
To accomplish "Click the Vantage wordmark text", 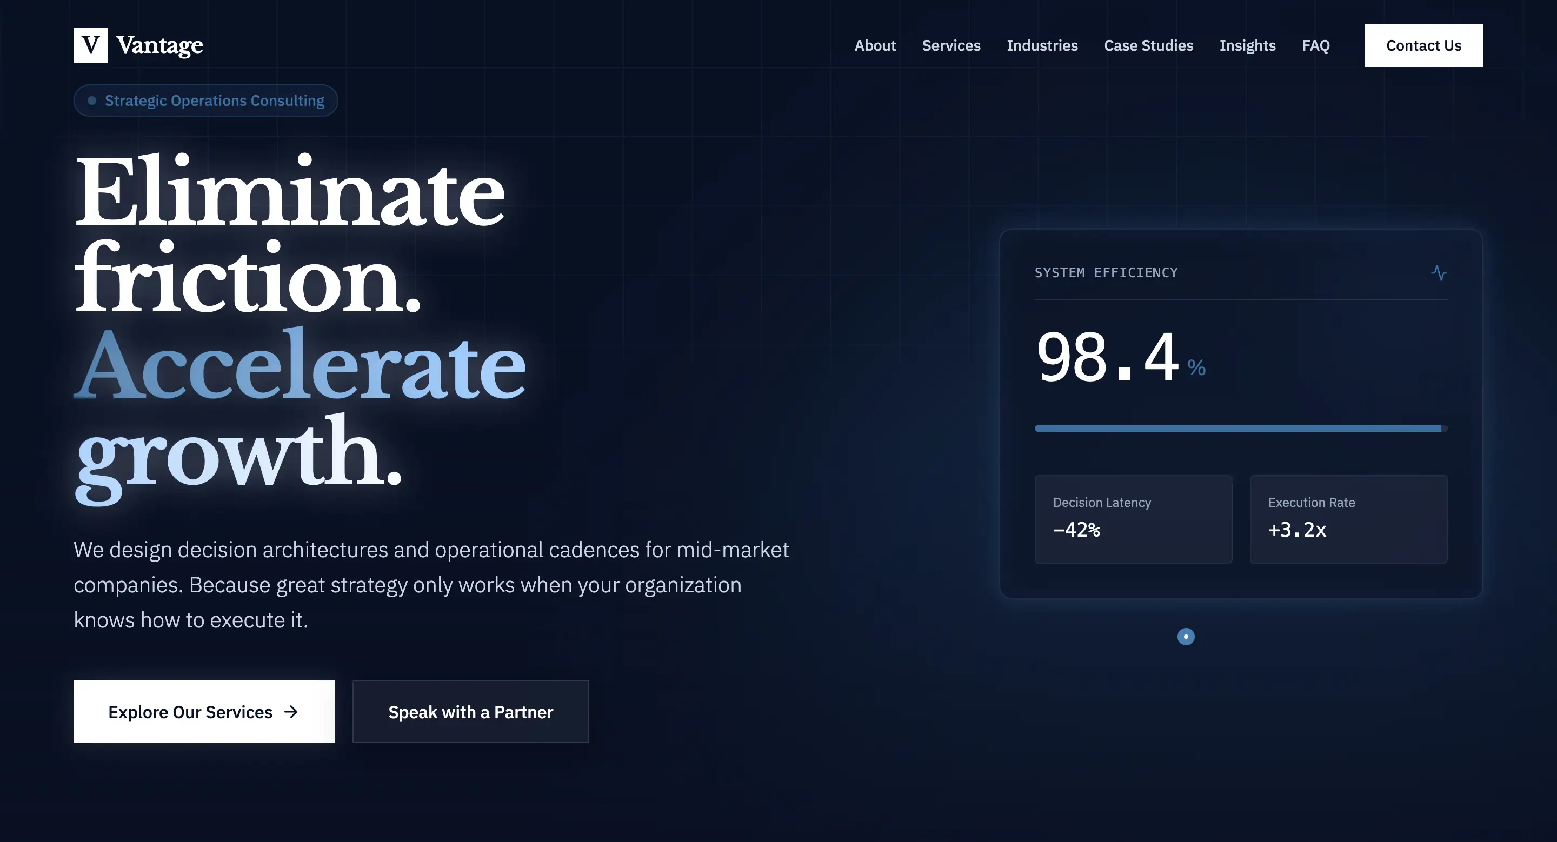I will [x=159, y=45].
